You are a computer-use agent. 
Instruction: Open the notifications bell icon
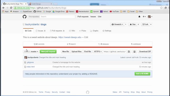pos(139,17)
